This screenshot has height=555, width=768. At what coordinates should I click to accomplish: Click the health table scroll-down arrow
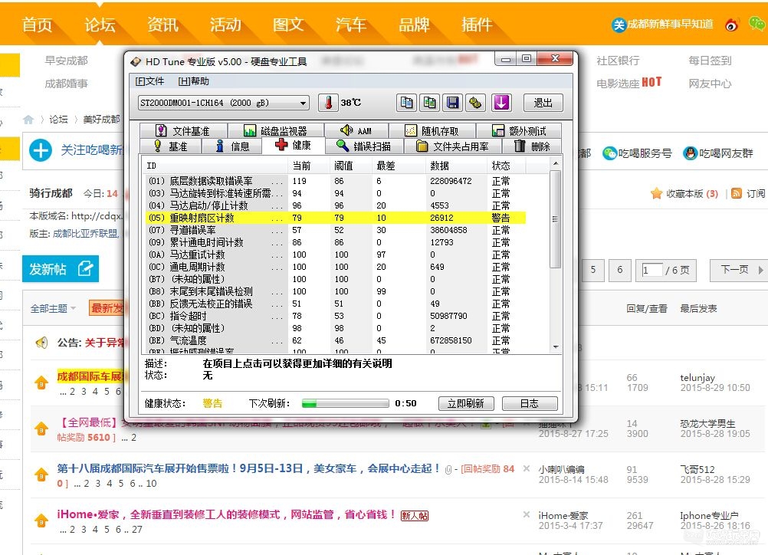[556, 346]
